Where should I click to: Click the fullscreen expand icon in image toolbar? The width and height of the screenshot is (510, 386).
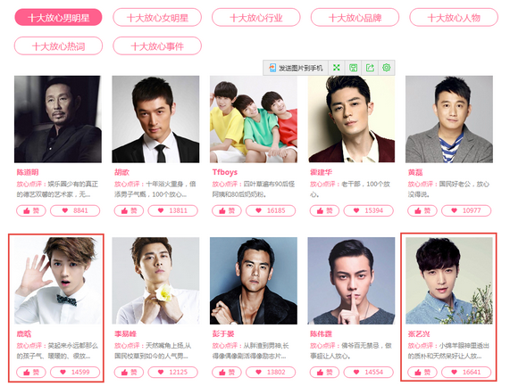pos(337,68)
